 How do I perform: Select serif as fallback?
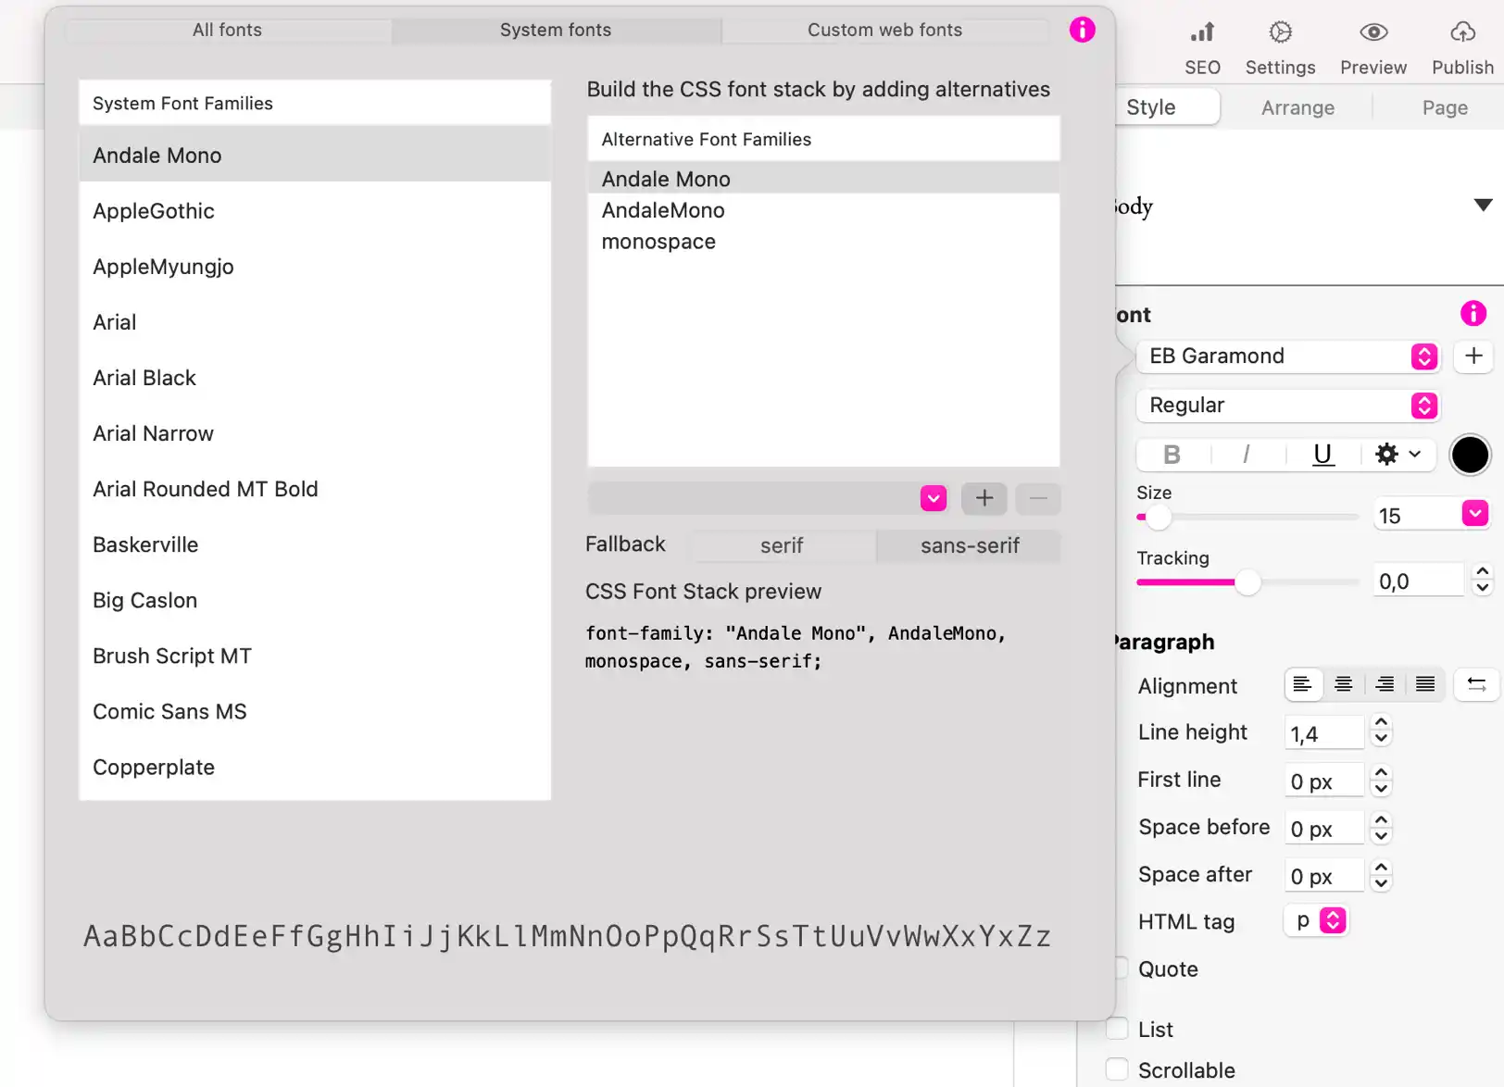tap(782, 545)
